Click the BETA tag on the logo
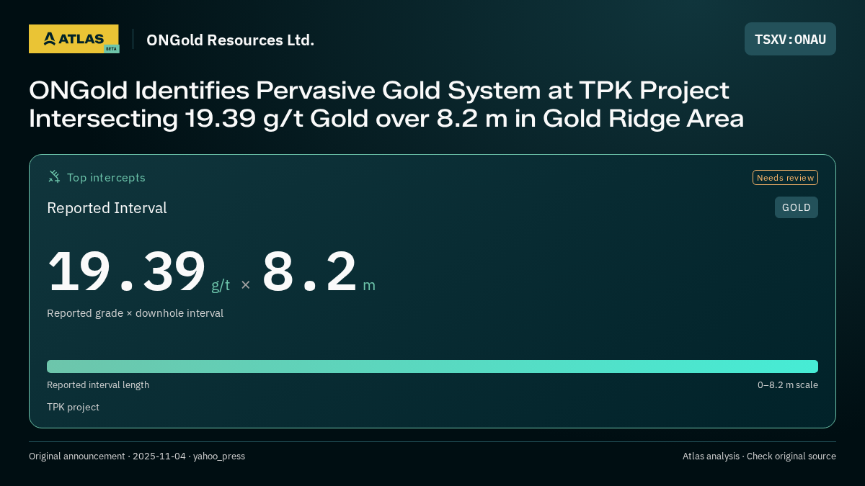The image size is (865, 486). pos(111,49)
